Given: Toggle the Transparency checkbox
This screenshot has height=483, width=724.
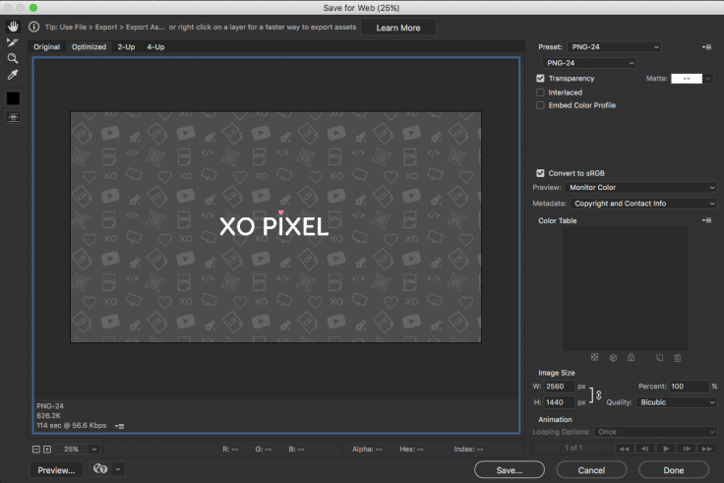Looking at the screenshot, I should [540, 79].
